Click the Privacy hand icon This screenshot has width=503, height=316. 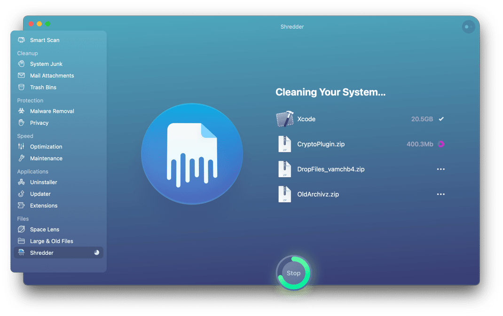pos(21,123)
